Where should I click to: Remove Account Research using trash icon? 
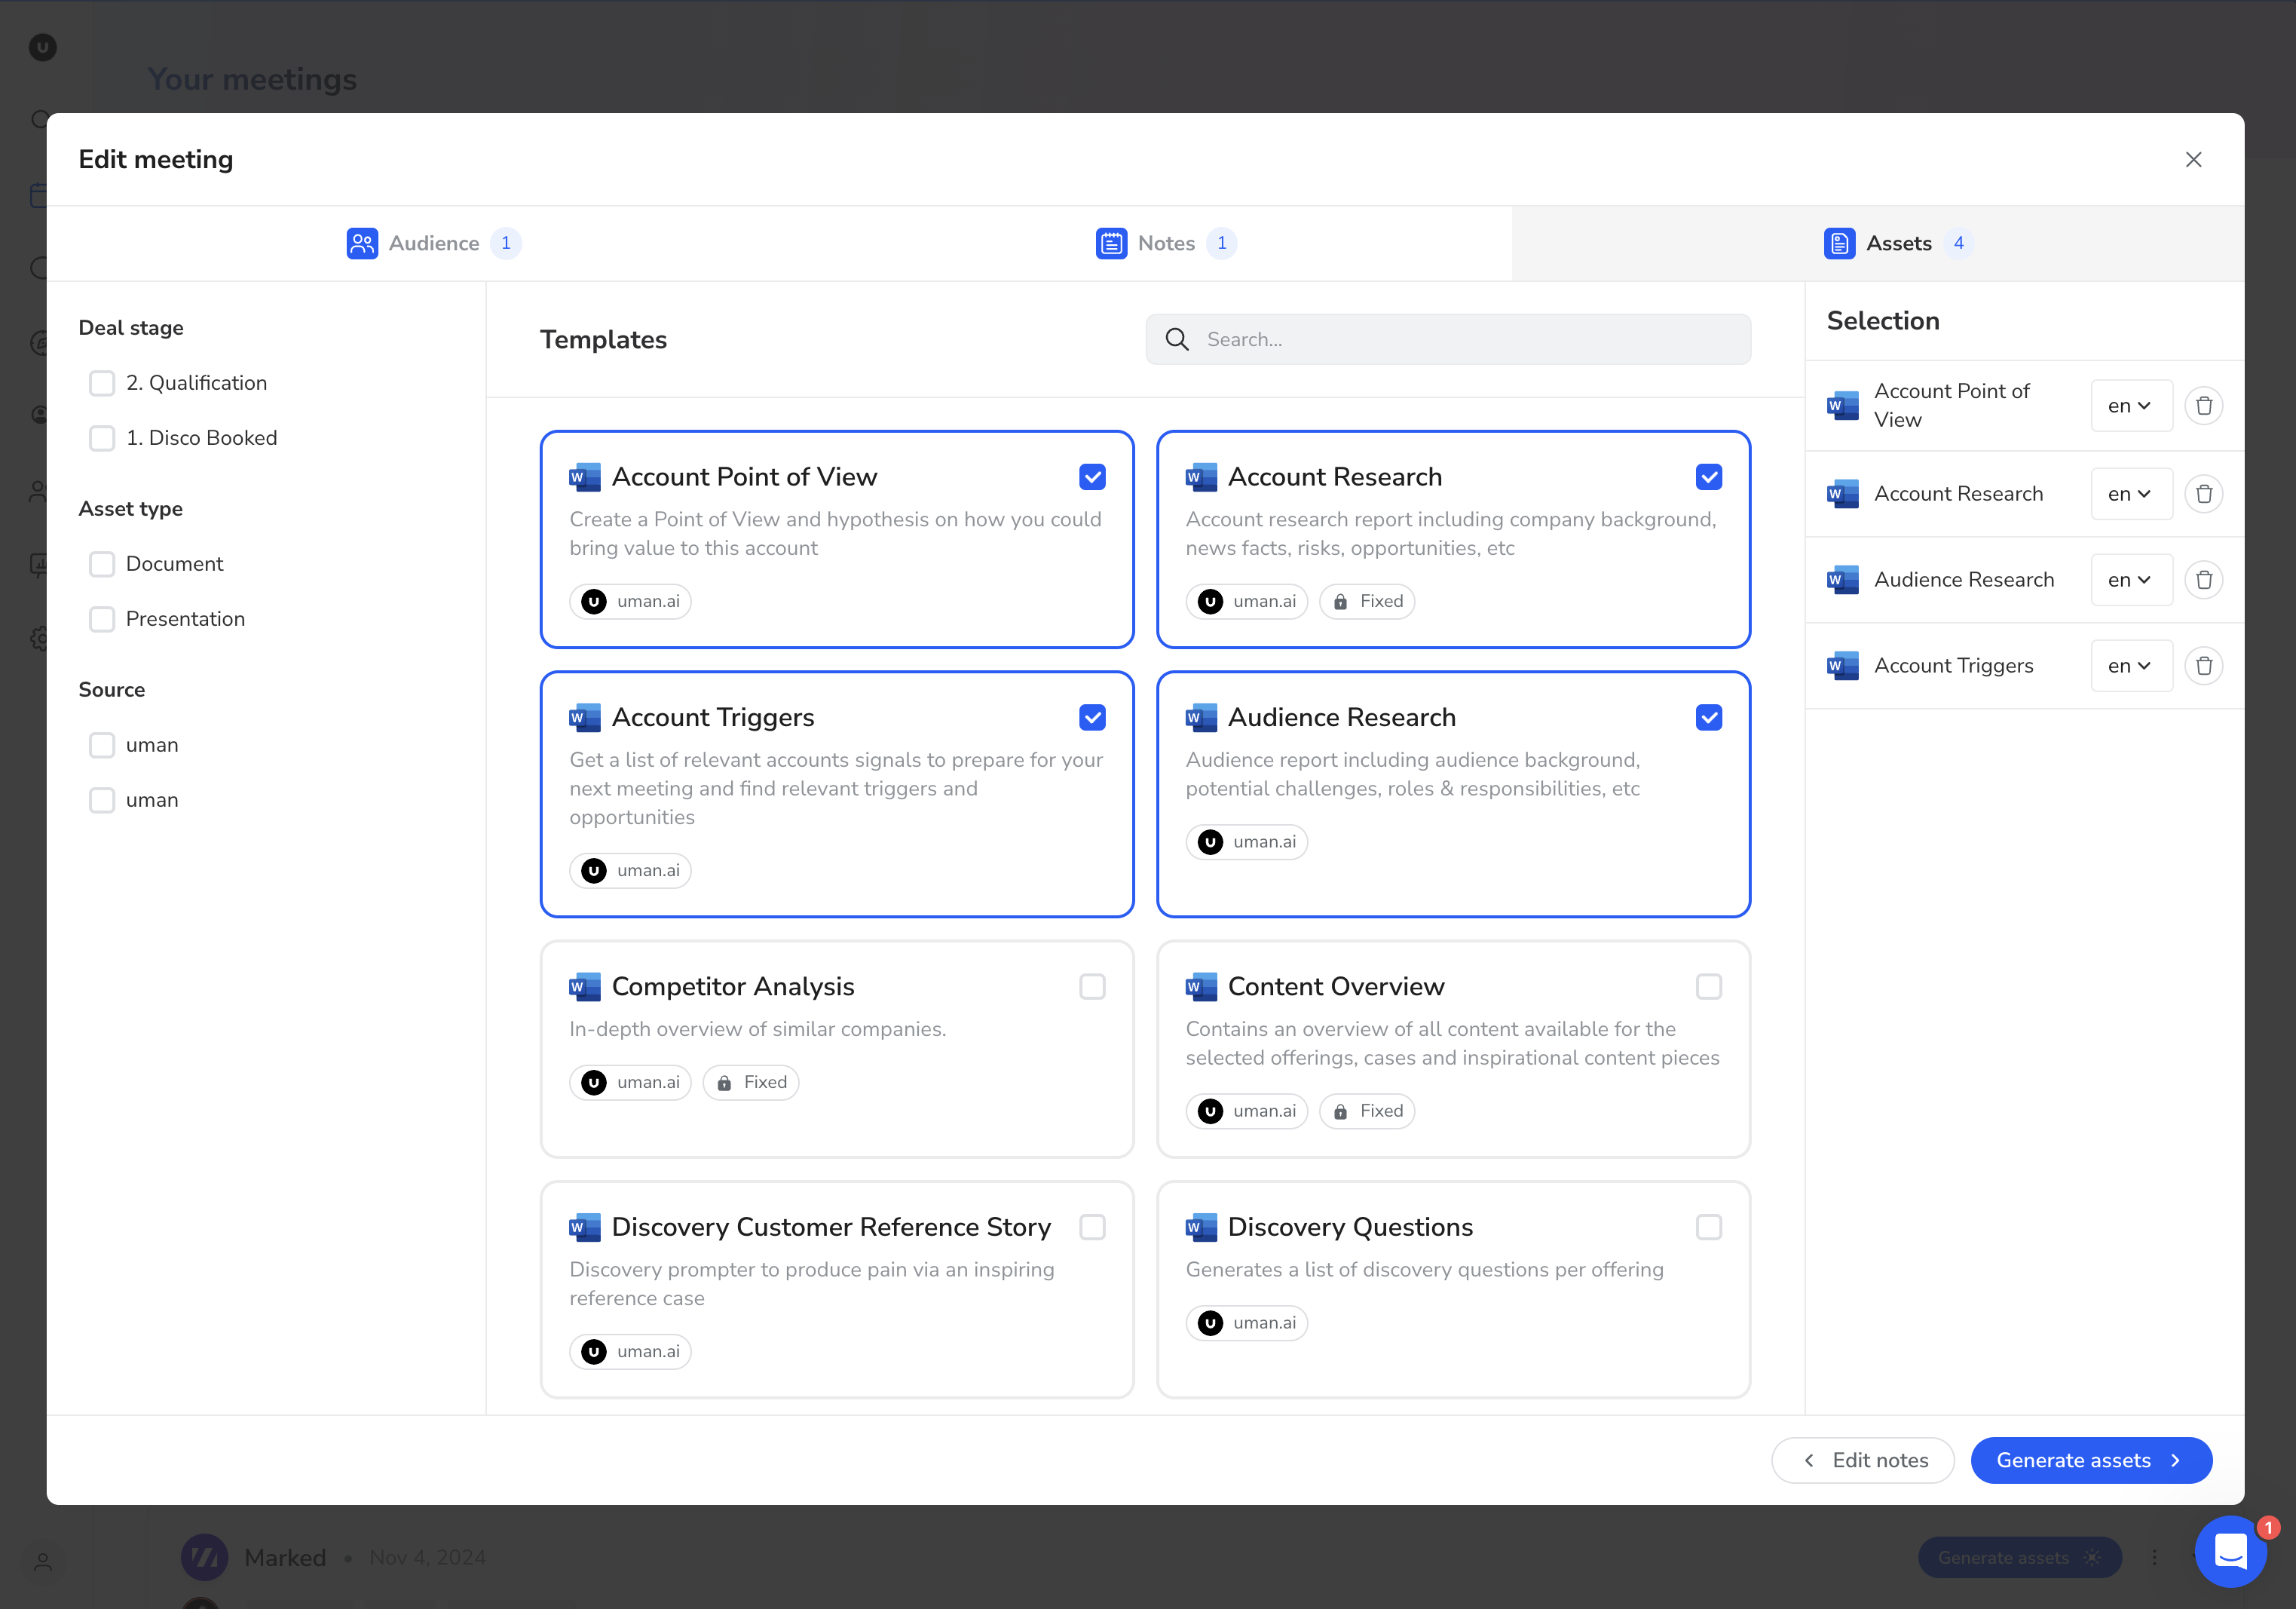pos(2203,494)
